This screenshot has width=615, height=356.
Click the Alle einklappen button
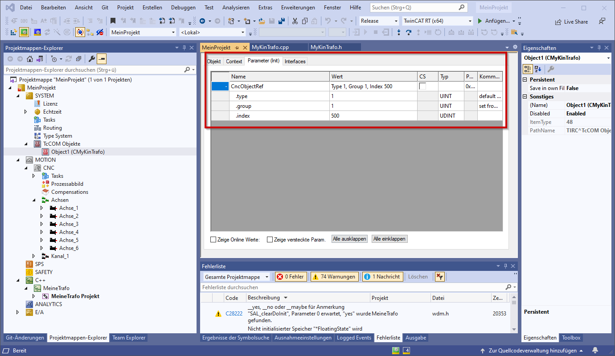pyautogui.click(x=389, y=239)
